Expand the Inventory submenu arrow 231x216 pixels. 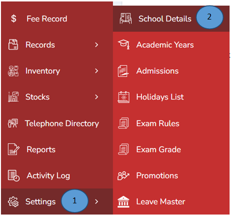coord(97,71)
